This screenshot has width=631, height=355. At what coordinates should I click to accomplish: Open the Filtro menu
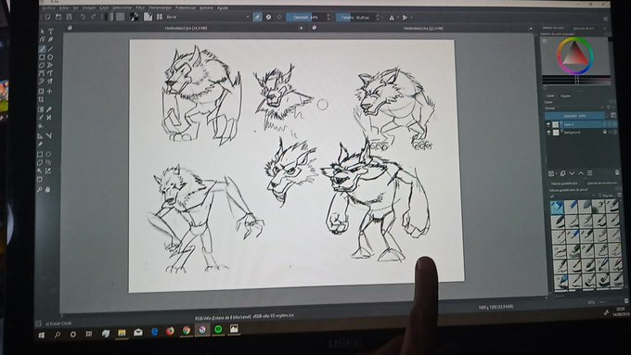pos(140,7)
